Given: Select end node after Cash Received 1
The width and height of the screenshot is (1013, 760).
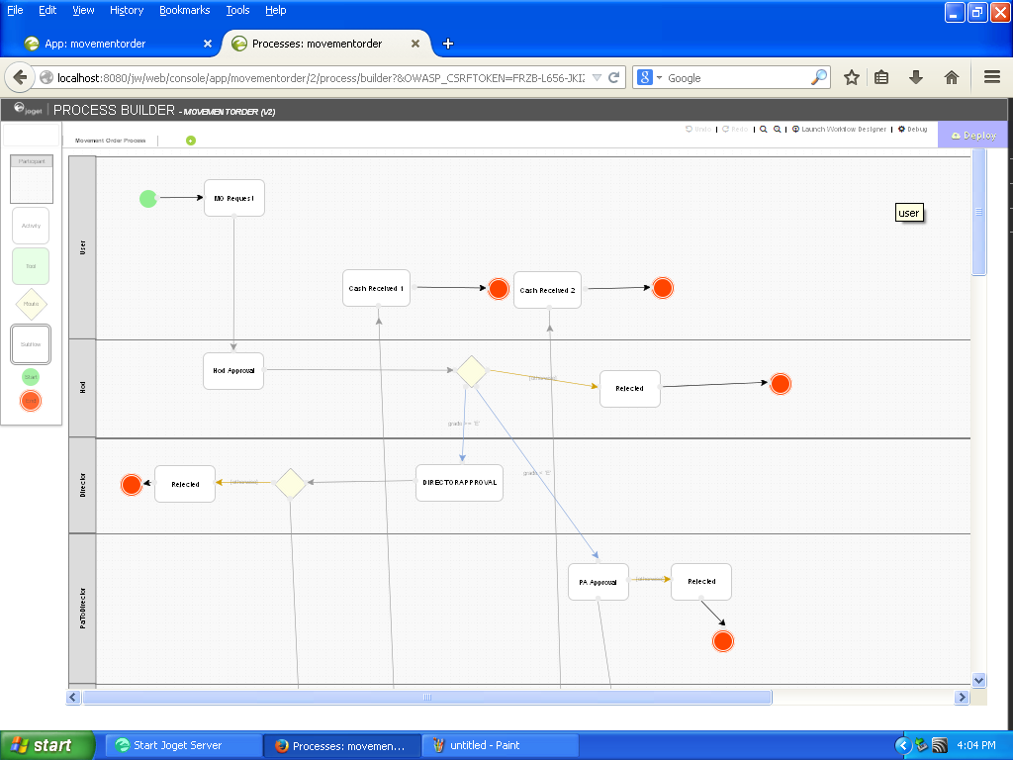Looking at the screenshot, I should click(499, 288).
